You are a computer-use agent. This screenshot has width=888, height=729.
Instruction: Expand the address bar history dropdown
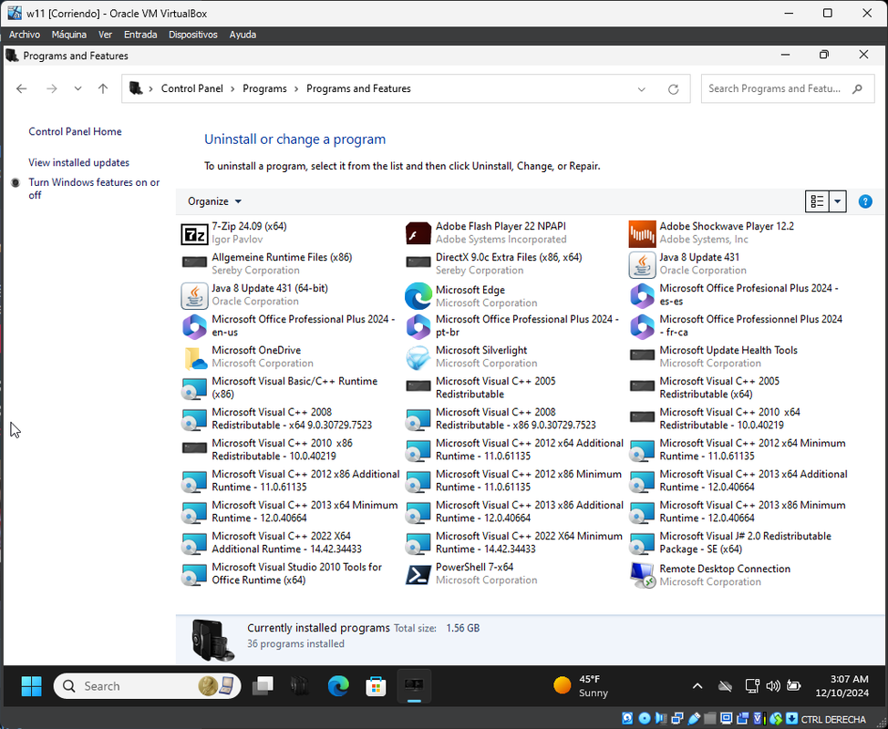click(641, 89)
